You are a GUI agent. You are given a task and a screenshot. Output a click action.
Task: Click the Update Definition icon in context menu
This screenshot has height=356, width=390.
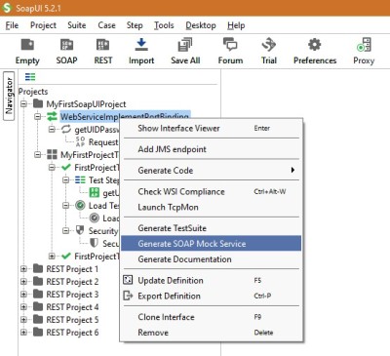coord(128,280)
